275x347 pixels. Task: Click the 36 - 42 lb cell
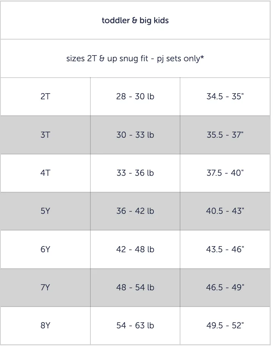click(x=135, y=211)
